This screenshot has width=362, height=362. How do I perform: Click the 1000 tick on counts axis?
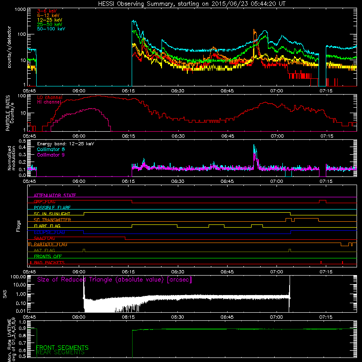click(20, 10)
